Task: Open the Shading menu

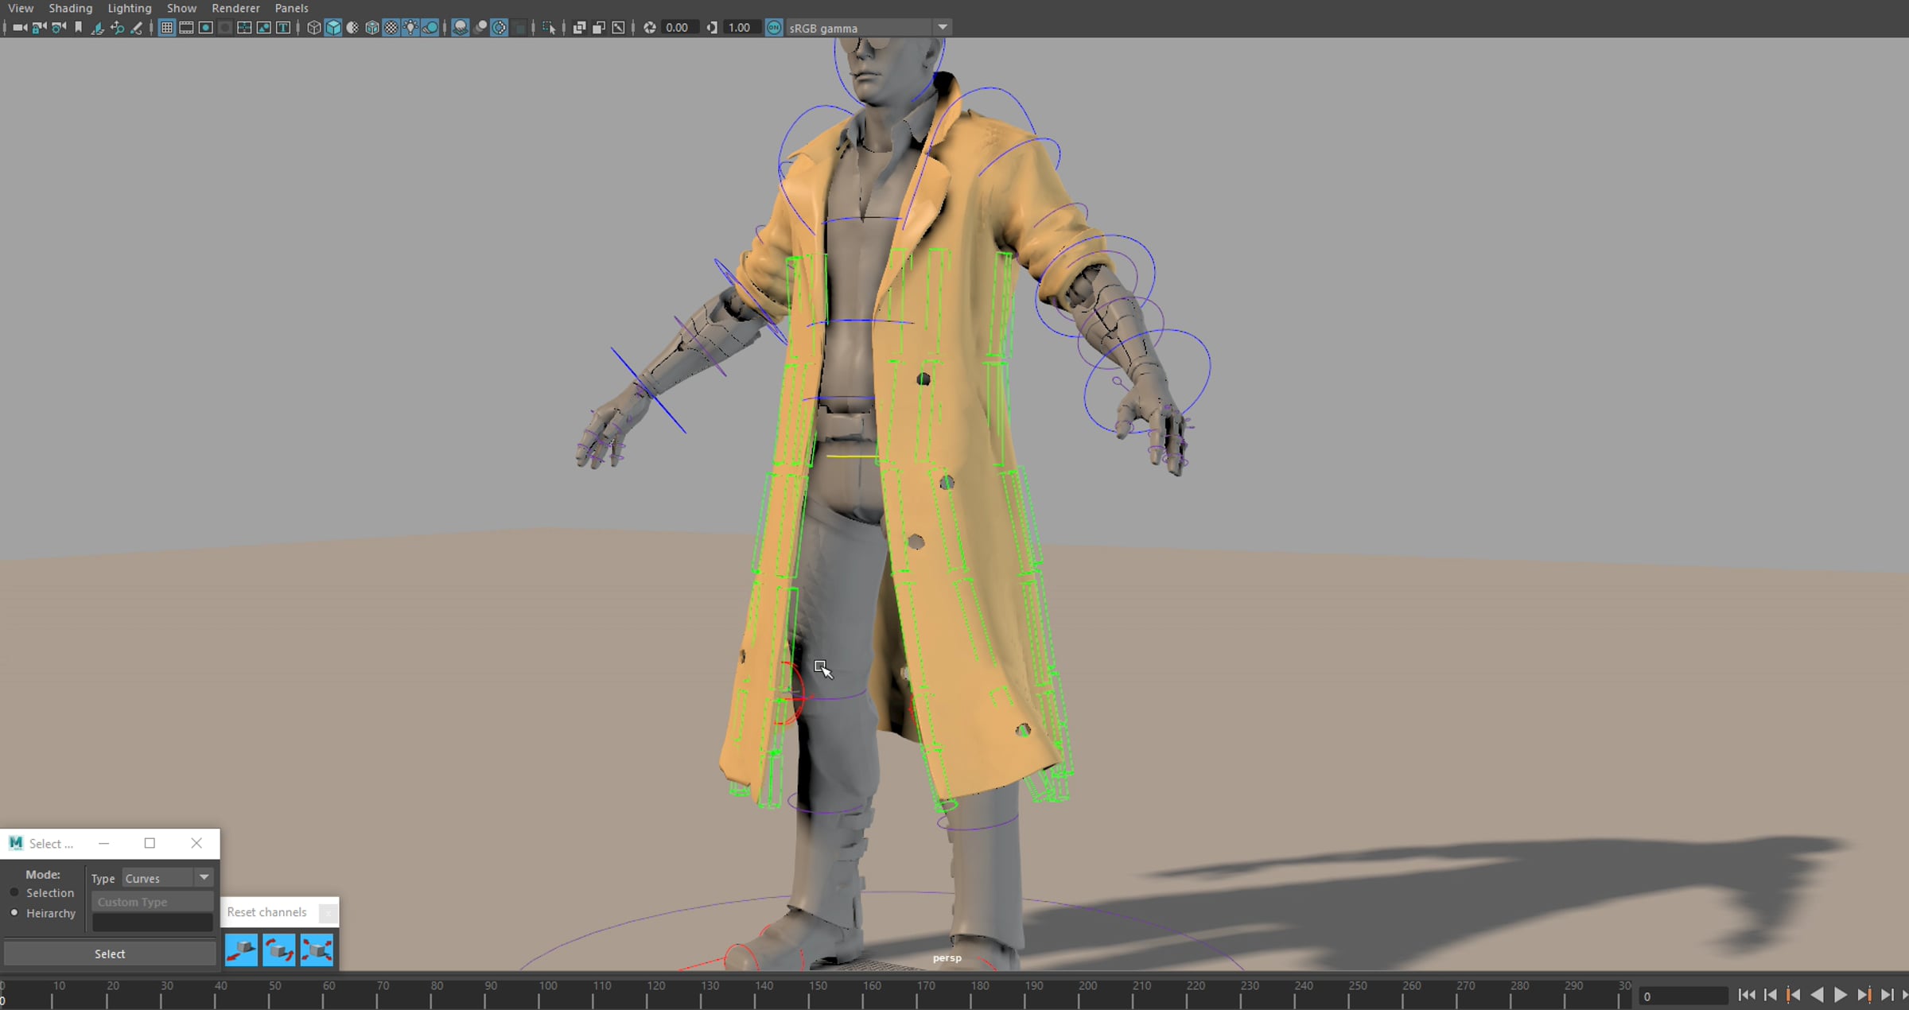Action: click(x=70, y=8)
